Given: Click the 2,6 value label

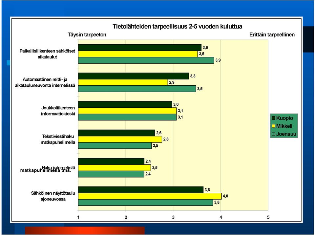Looking at the screenshot, I should click(159, 133).
